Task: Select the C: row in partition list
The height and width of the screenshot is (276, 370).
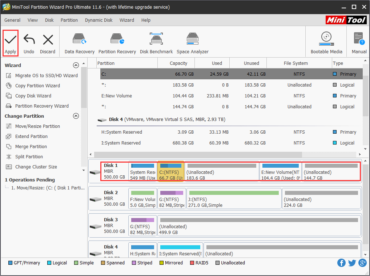Action: 231,74
